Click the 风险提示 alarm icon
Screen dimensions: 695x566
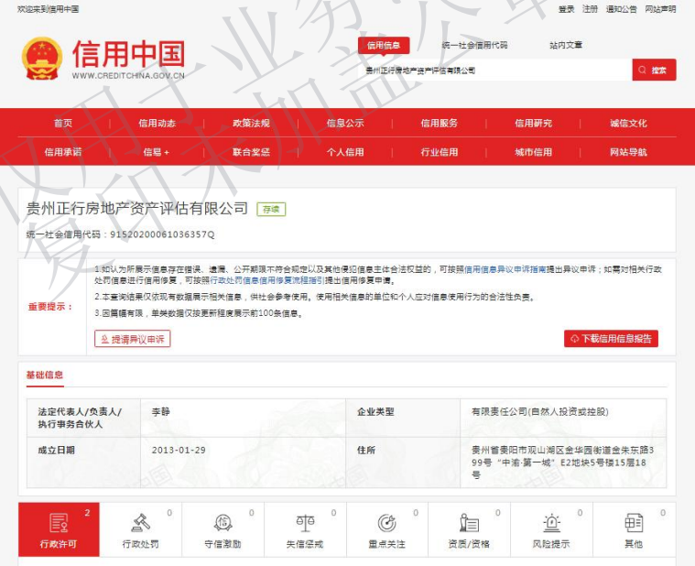[x=551, y=522]
